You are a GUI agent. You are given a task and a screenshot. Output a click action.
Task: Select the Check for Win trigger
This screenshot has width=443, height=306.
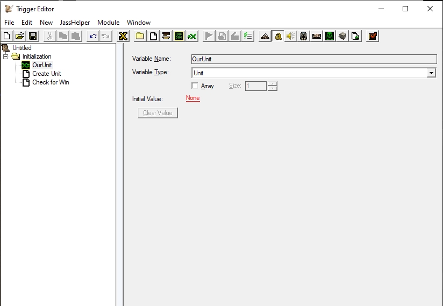point(51,82)
